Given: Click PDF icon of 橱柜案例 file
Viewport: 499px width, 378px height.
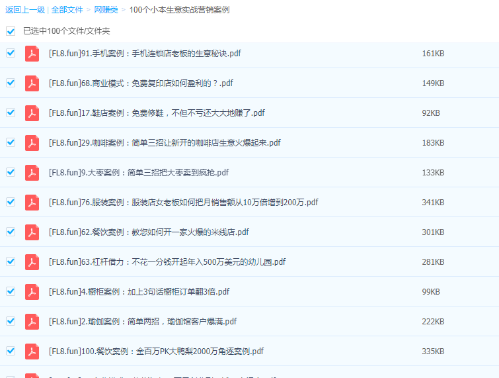Looking at the screenshot, I should (32, 292).
